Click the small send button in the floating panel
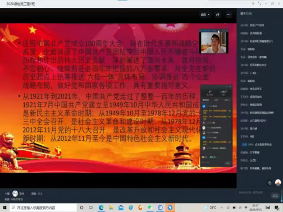The width and height of the screenshot is (283, 212). point(227,163)
